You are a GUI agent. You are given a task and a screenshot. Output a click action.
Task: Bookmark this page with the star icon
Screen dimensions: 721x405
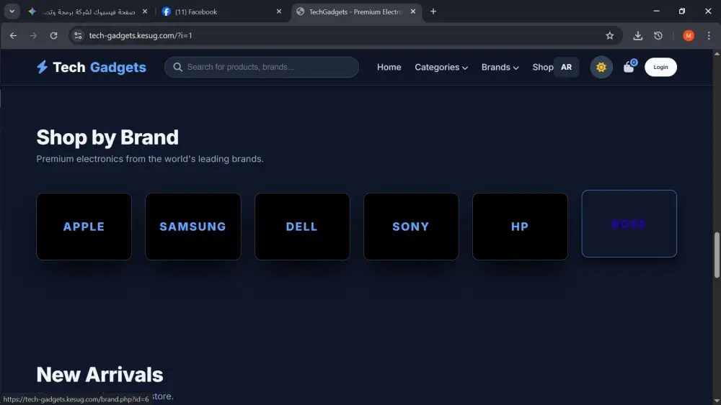click(610, 35)
